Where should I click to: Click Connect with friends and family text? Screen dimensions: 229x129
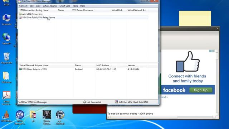click(187, 78)
